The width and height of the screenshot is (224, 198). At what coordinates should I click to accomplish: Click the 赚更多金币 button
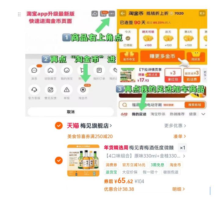[162, 56]
